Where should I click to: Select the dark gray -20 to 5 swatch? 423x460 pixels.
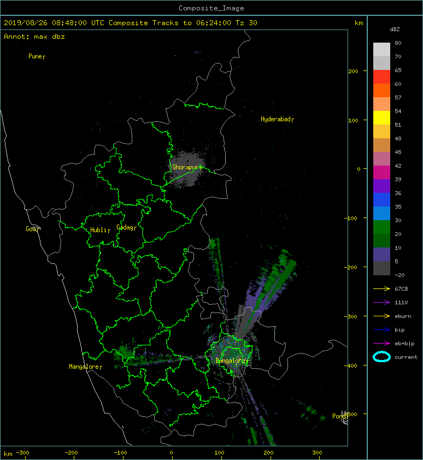pyautogui.click(x=381, y=268)
